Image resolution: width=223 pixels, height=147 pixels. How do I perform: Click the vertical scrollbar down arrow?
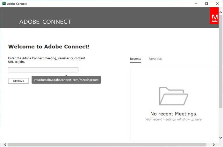click(221, 138)
